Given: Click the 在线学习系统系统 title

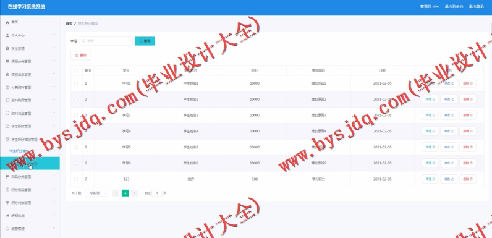Looking at the screenshot, I should [x=27, y=7].
